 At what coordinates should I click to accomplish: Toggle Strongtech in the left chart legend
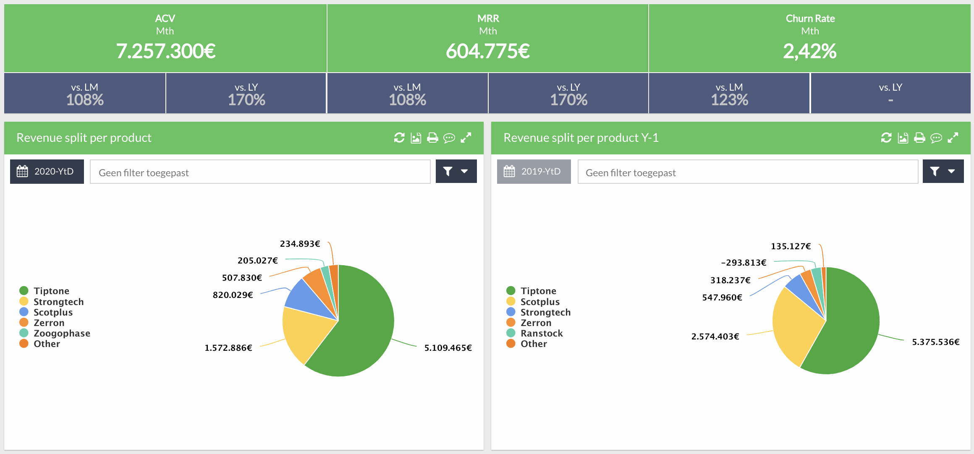(x=58, y=301)
